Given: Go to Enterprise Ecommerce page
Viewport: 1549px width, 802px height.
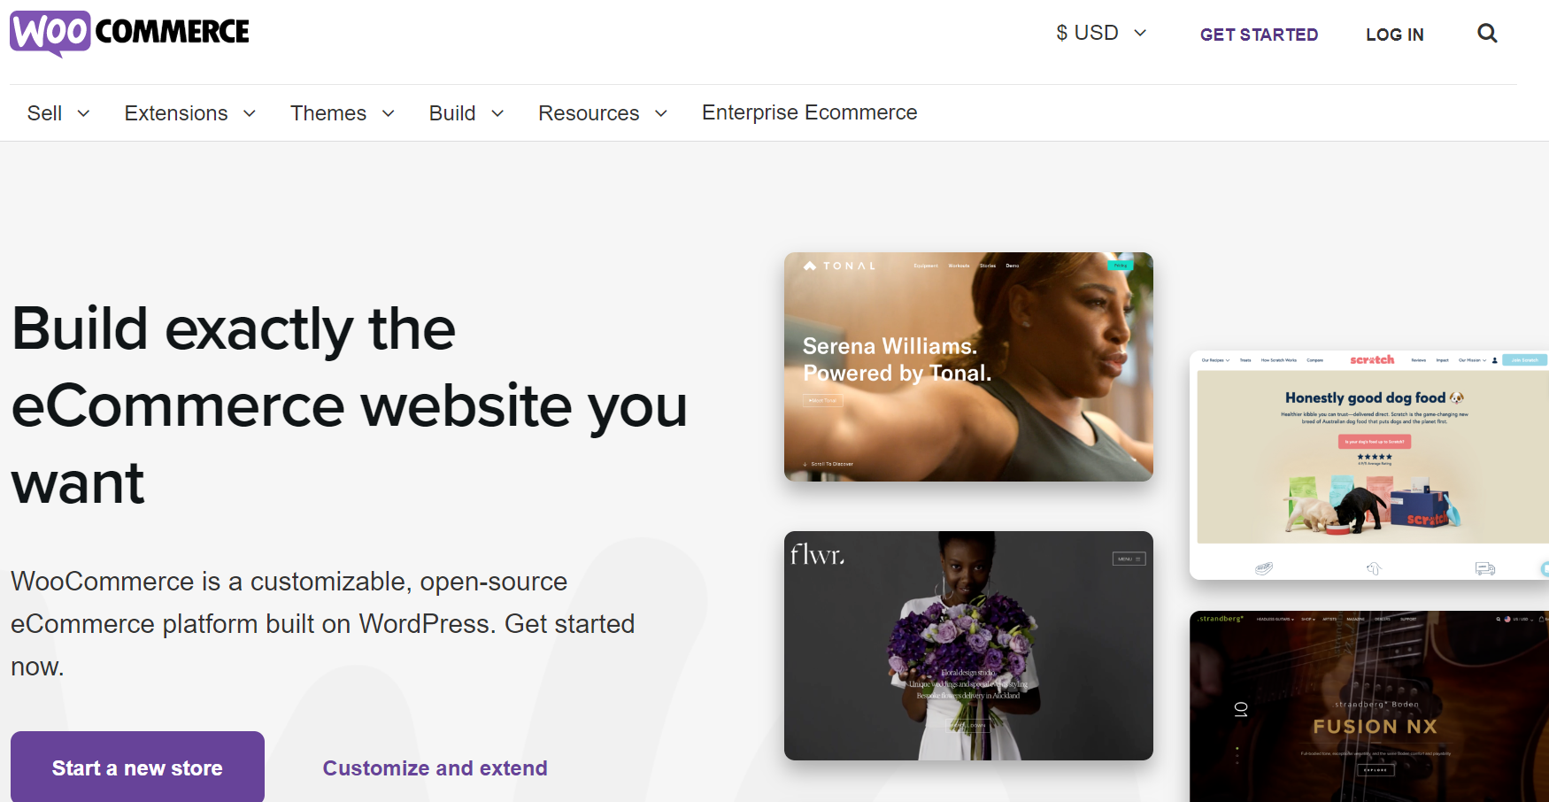Looking at the screenshot, I should point(809,112).
